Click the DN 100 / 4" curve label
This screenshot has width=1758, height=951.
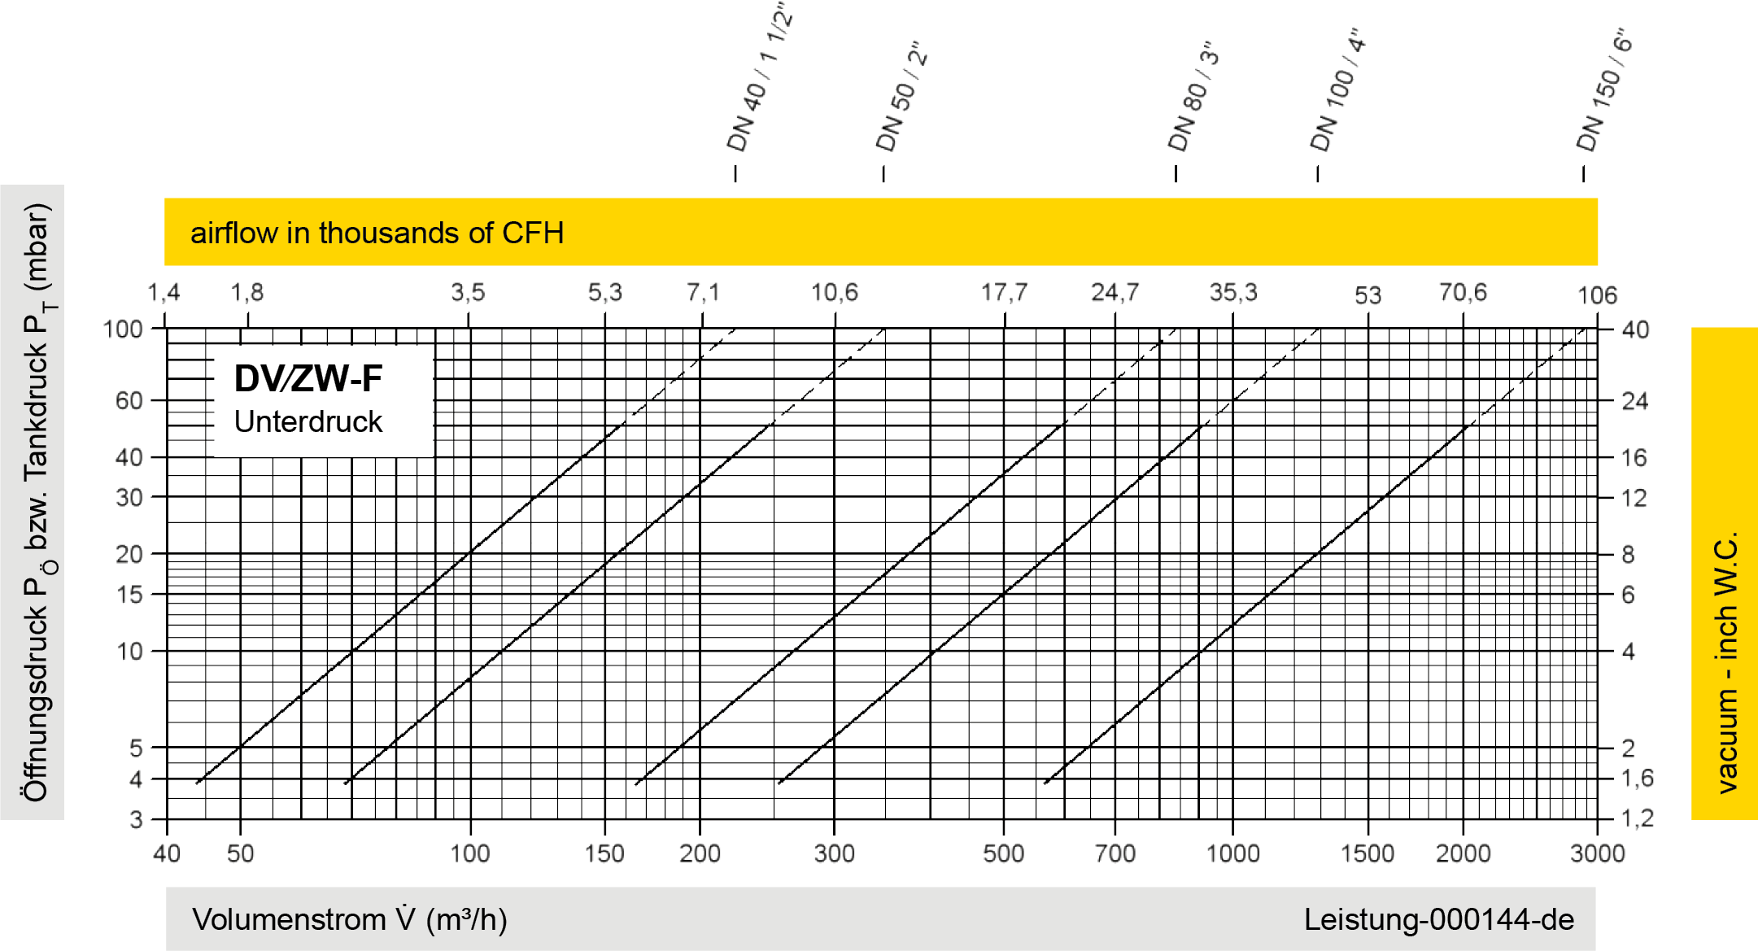tap(1338, 91)
